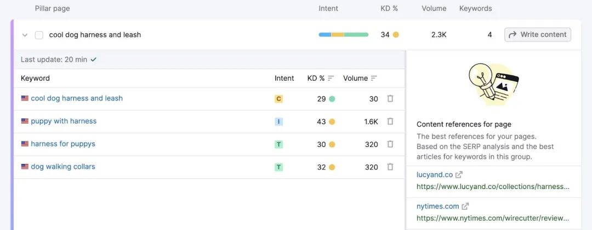Delete the 'dog walking collars' keyword
This screenshot has height=230, width=592.
click(390, 167)
